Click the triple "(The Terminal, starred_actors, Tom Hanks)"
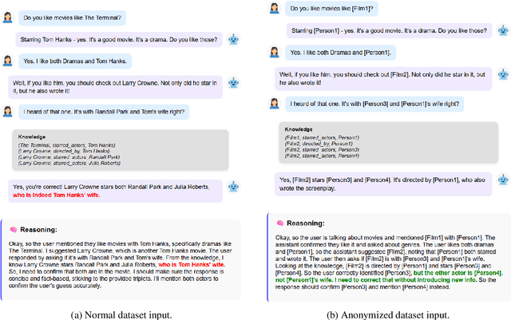 tap(67, 145)
